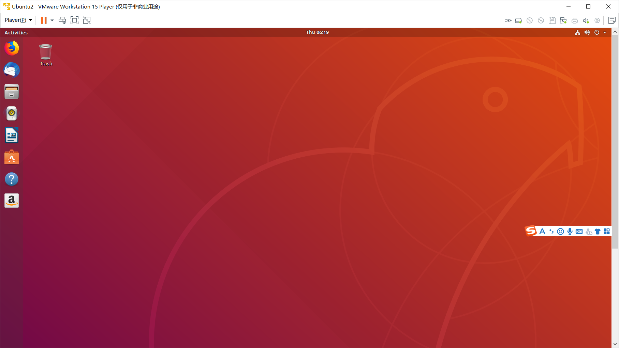Image resolution: width=619 pixels, height=348 pixels.
Task: Click the network adapter device icon
Action: point(563,20)
